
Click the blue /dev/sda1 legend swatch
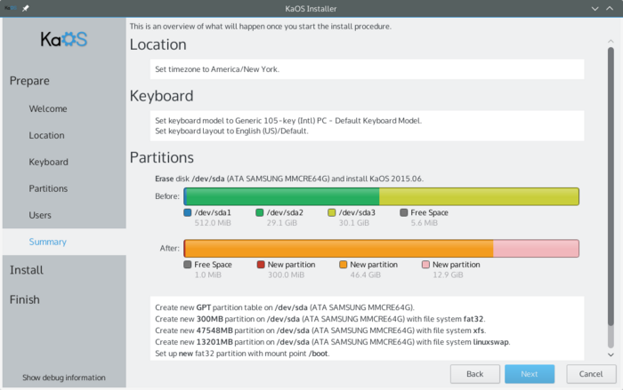tap(188, 213)
